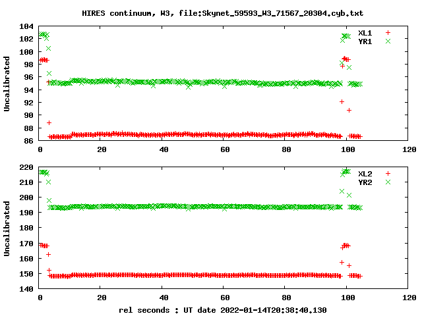Image resolution: width=422 pixels, height=316 pixels.
Task: Click the red plus marker beside XL2 legend
Action: coord(388,174)
